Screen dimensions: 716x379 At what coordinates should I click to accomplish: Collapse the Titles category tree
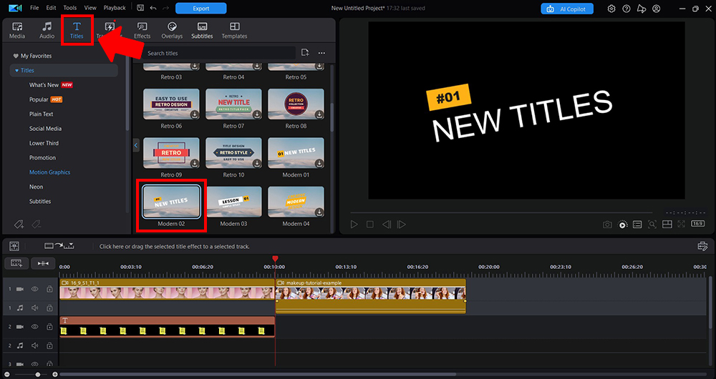tap(16, 71)
